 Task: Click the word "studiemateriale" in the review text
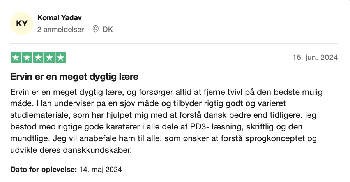click(x=40, y=115)
